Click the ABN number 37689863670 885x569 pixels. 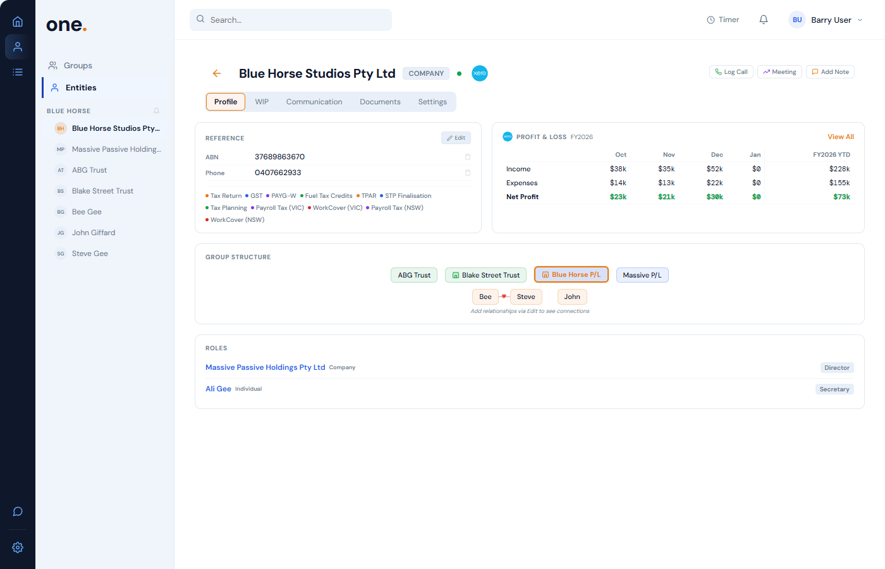[x=279, y=157]
